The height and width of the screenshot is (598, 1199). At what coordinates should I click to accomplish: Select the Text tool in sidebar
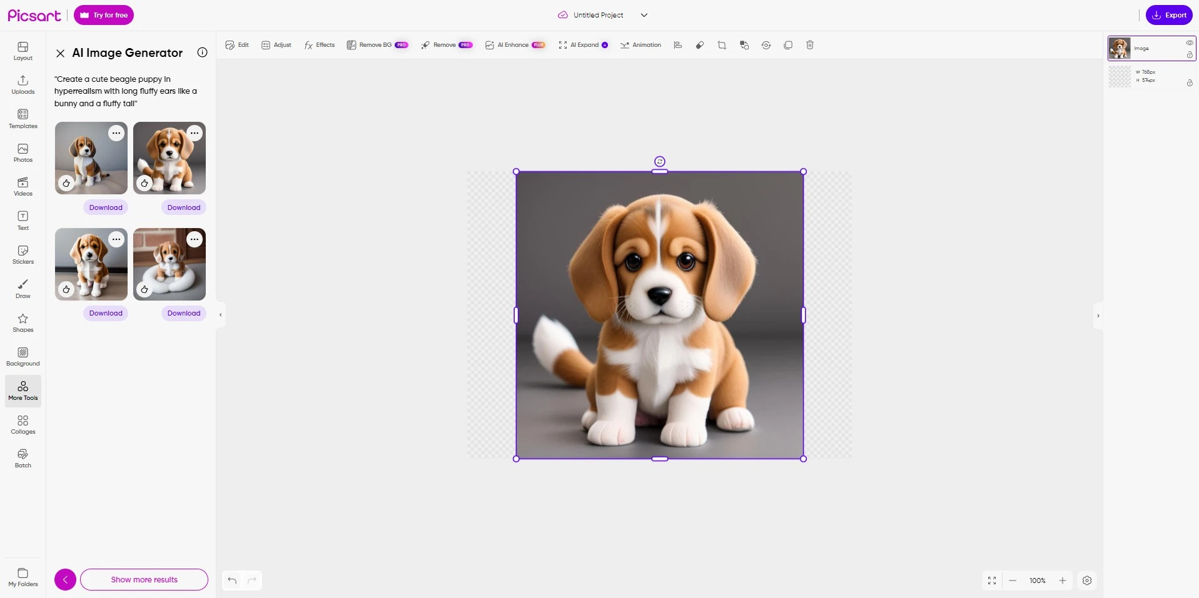(23, 221)
